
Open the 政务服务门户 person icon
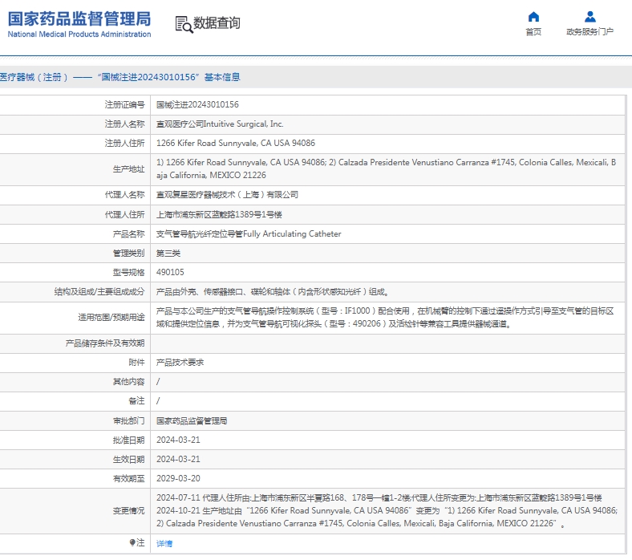coord(589,17)
